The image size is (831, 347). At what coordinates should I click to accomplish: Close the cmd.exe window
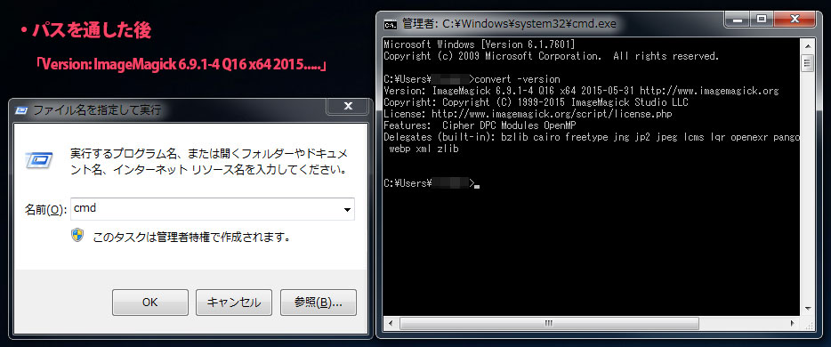(x=794, y=20)
